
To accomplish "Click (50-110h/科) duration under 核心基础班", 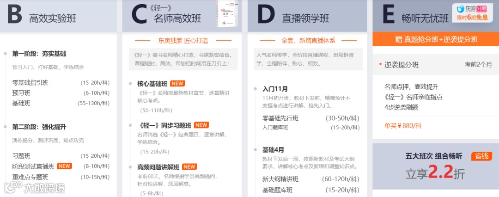I will (x=156, y=111).
